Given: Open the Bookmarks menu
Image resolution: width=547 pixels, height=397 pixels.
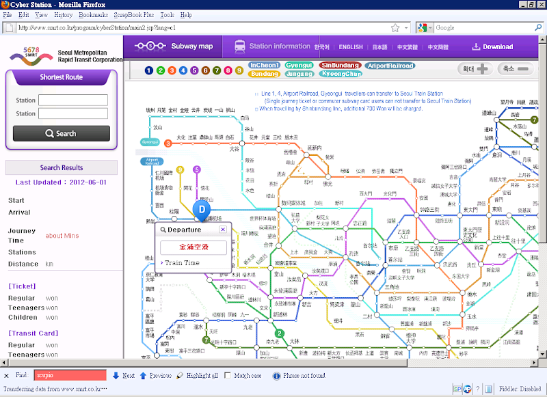Looking at the screenshot, I should click(x=93, y=15).
